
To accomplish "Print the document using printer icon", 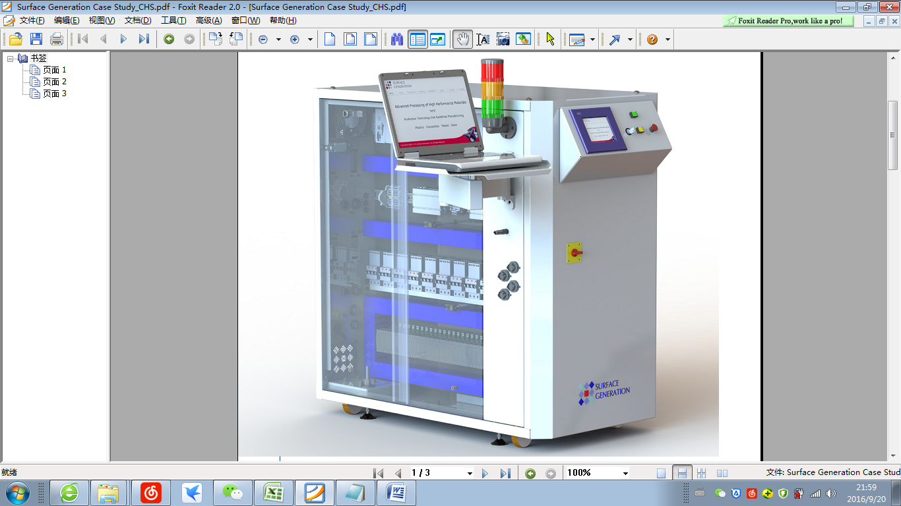I will [57, 40].
